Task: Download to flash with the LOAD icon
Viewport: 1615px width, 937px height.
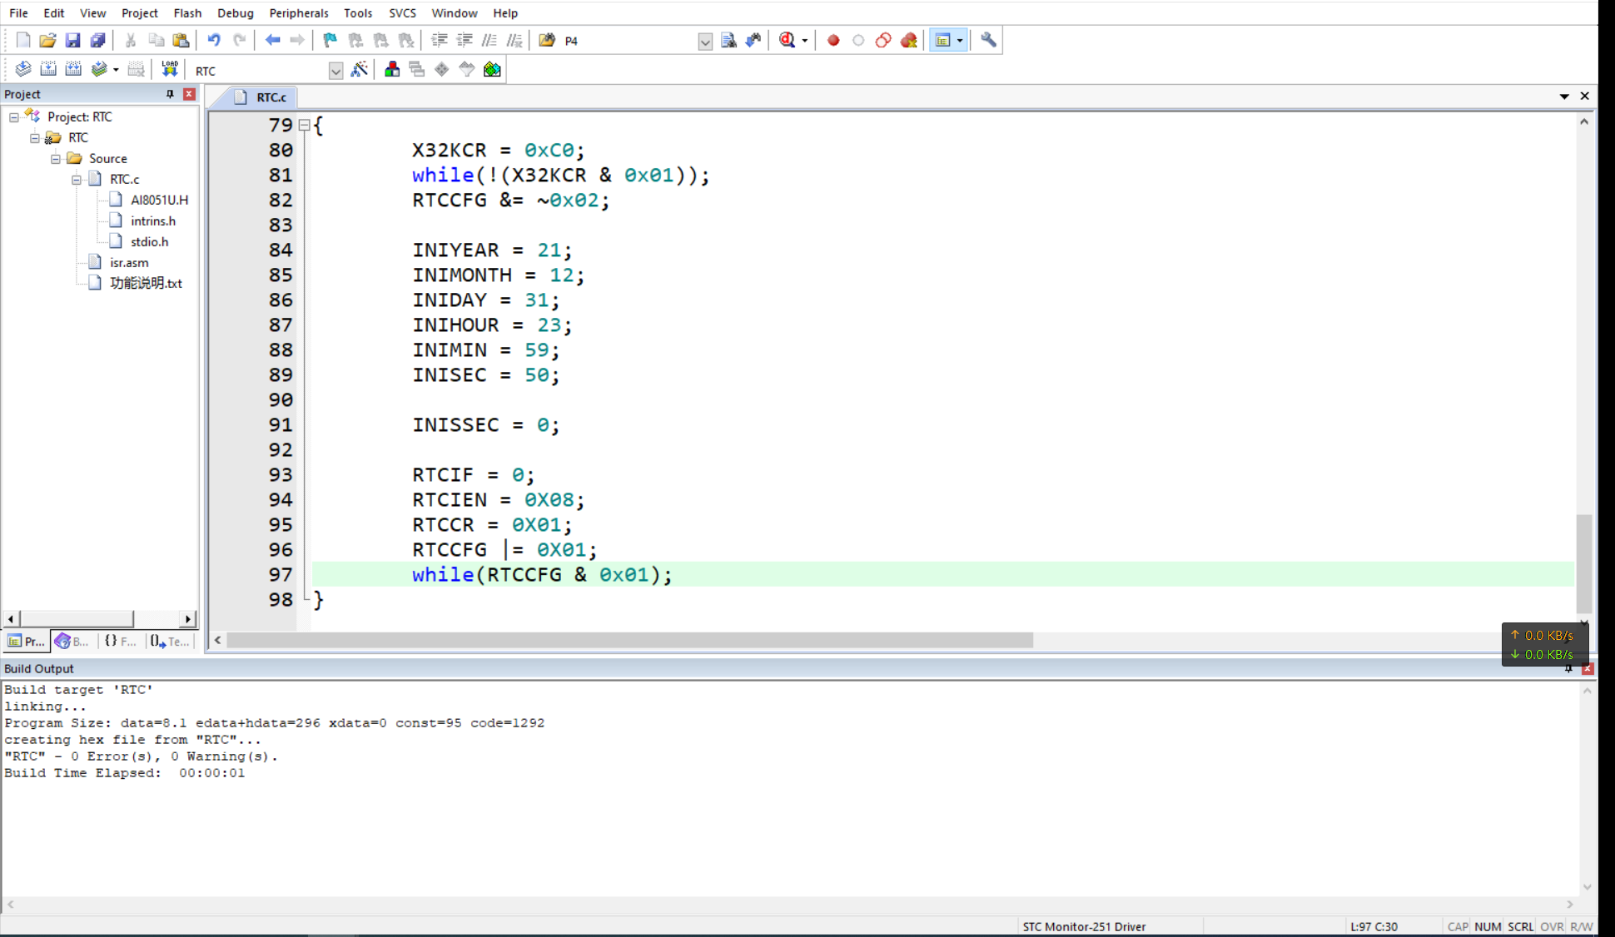Action: pyautogui.click(x=170, y=69)
